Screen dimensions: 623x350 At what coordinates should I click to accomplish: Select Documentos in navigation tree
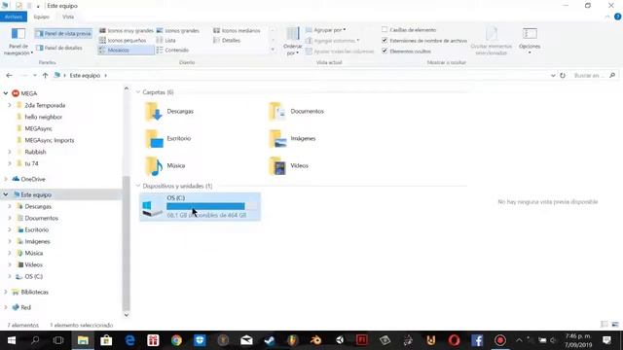tap(41, 218)
